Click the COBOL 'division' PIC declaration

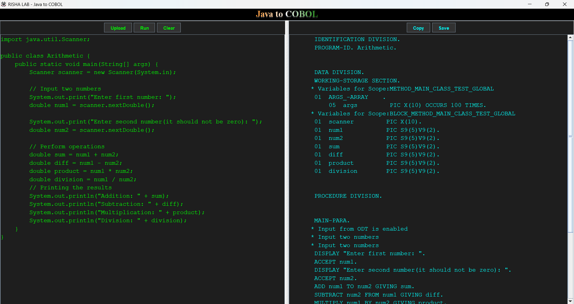coord(377,171)
